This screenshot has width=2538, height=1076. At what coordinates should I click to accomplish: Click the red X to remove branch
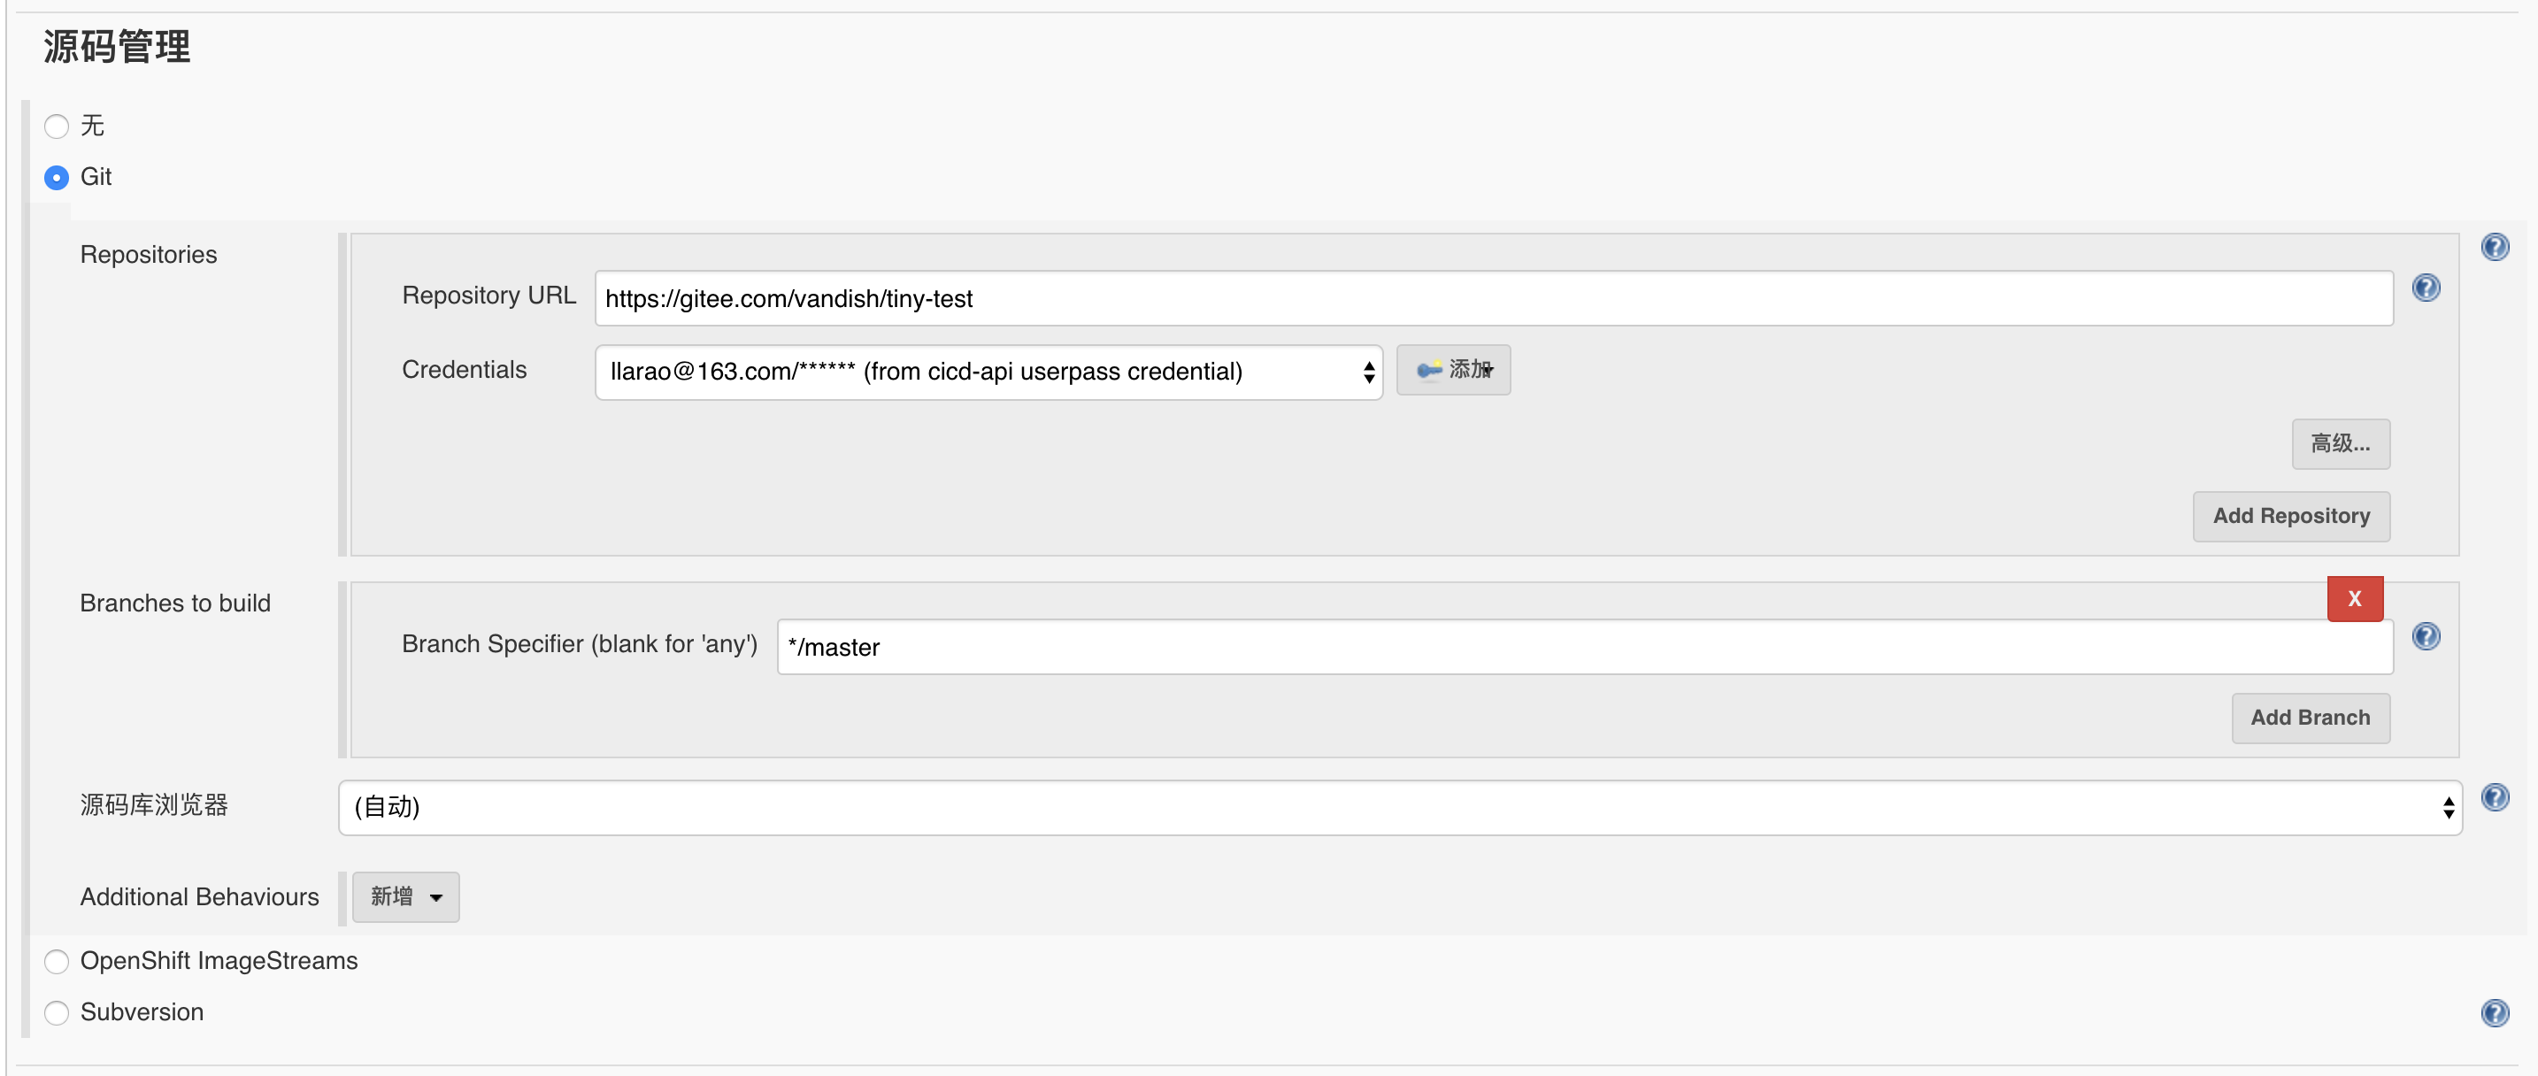coord(2355,598)
